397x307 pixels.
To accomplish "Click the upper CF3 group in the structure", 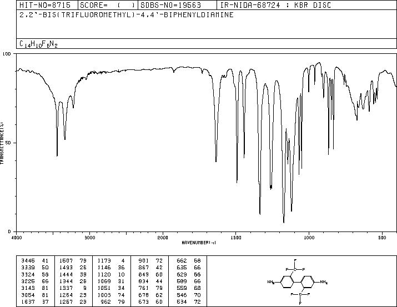I will click(x=295, y=266).
